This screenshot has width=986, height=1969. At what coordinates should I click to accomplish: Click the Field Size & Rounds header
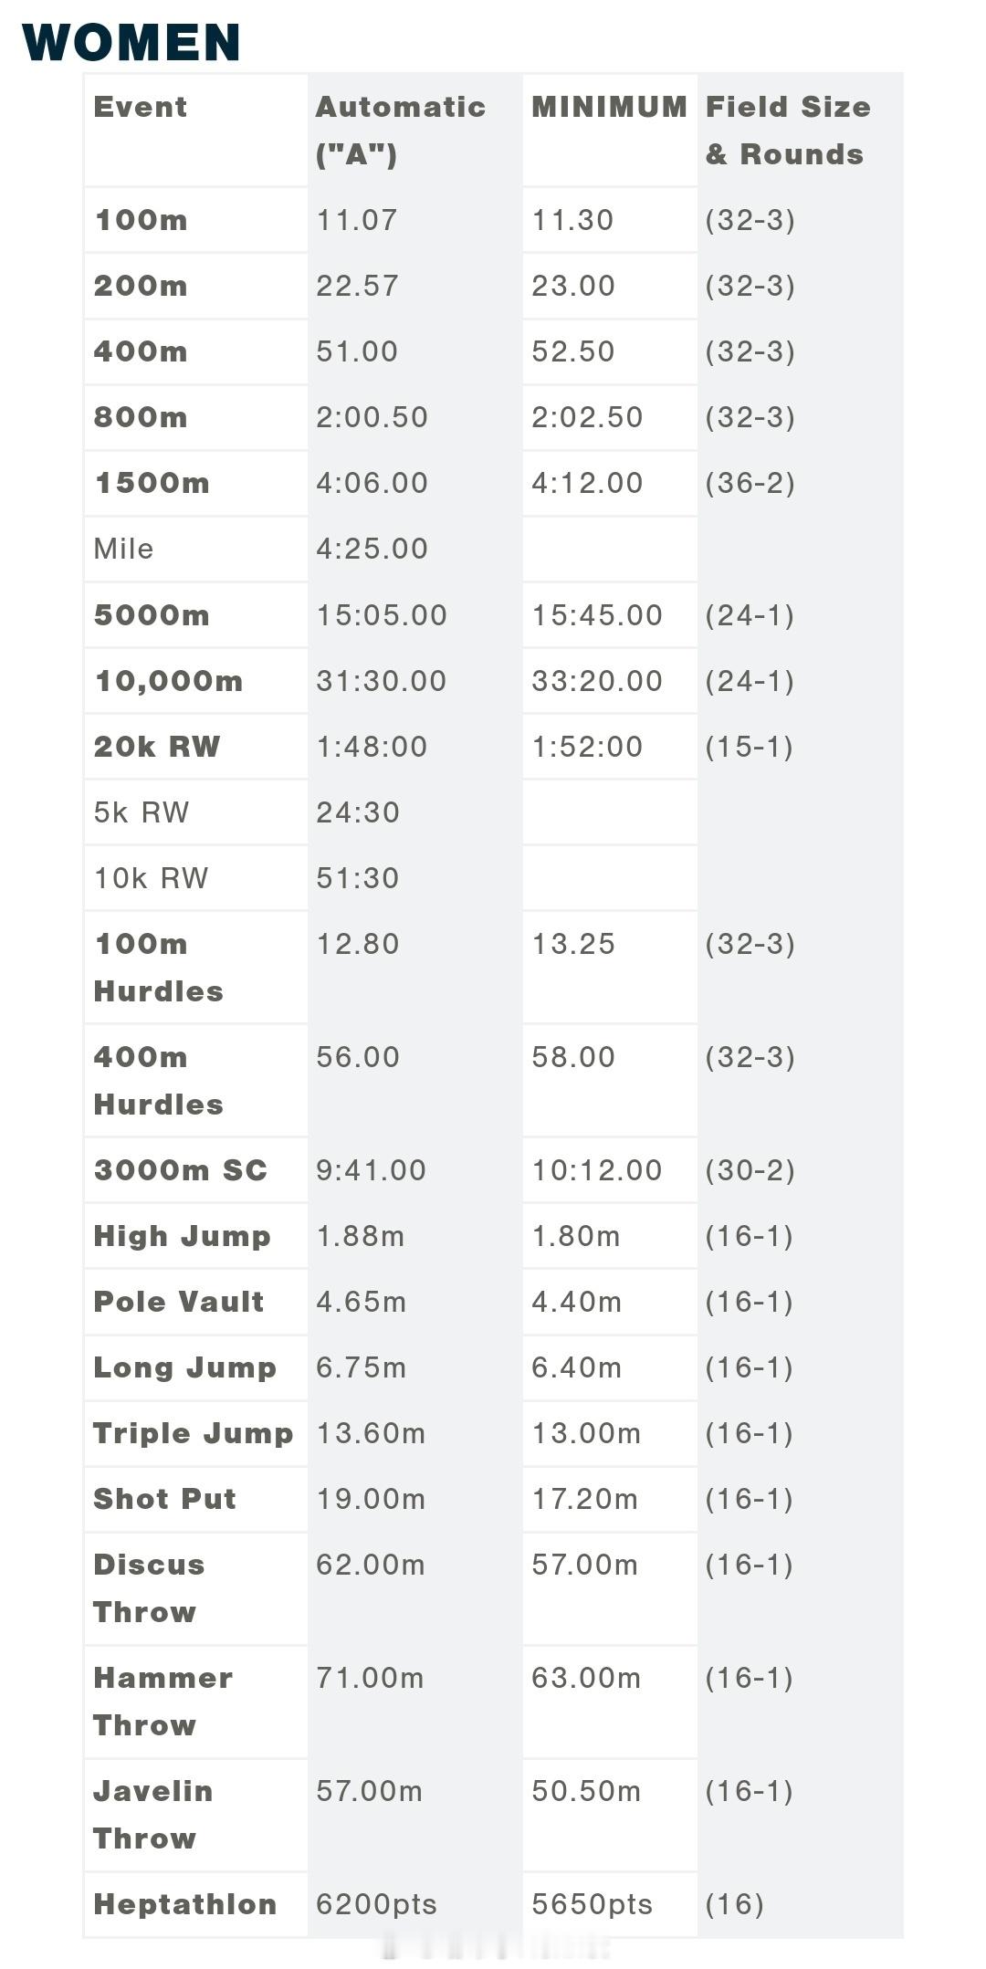click(788, 131)
